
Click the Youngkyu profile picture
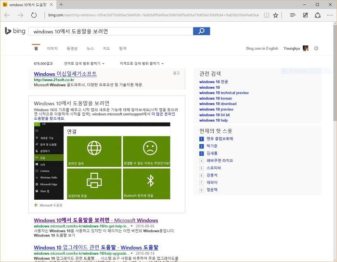305,48
